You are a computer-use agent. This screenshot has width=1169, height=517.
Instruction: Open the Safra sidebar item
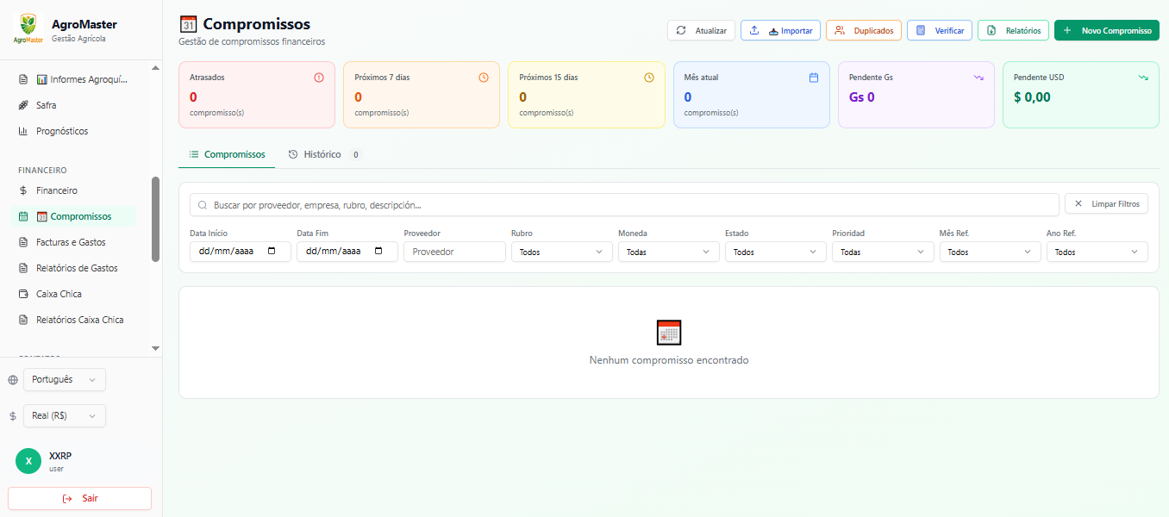[x=47, y=105]
